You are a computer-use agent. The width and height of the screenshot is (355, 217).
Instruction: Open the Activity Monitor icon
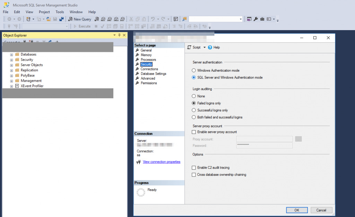pos(176,19)
